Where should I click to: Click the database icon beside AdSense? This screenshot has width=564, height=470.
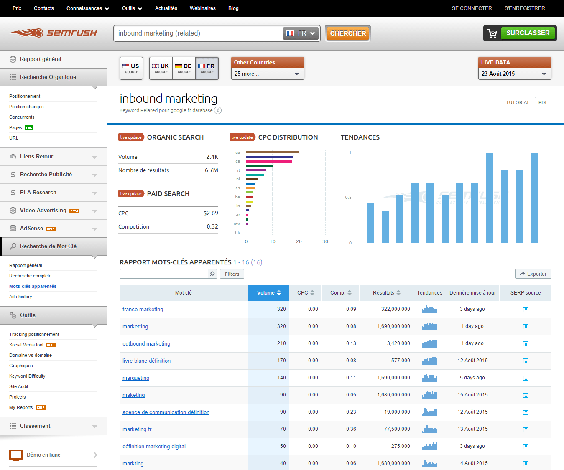(x=13, y=229)
